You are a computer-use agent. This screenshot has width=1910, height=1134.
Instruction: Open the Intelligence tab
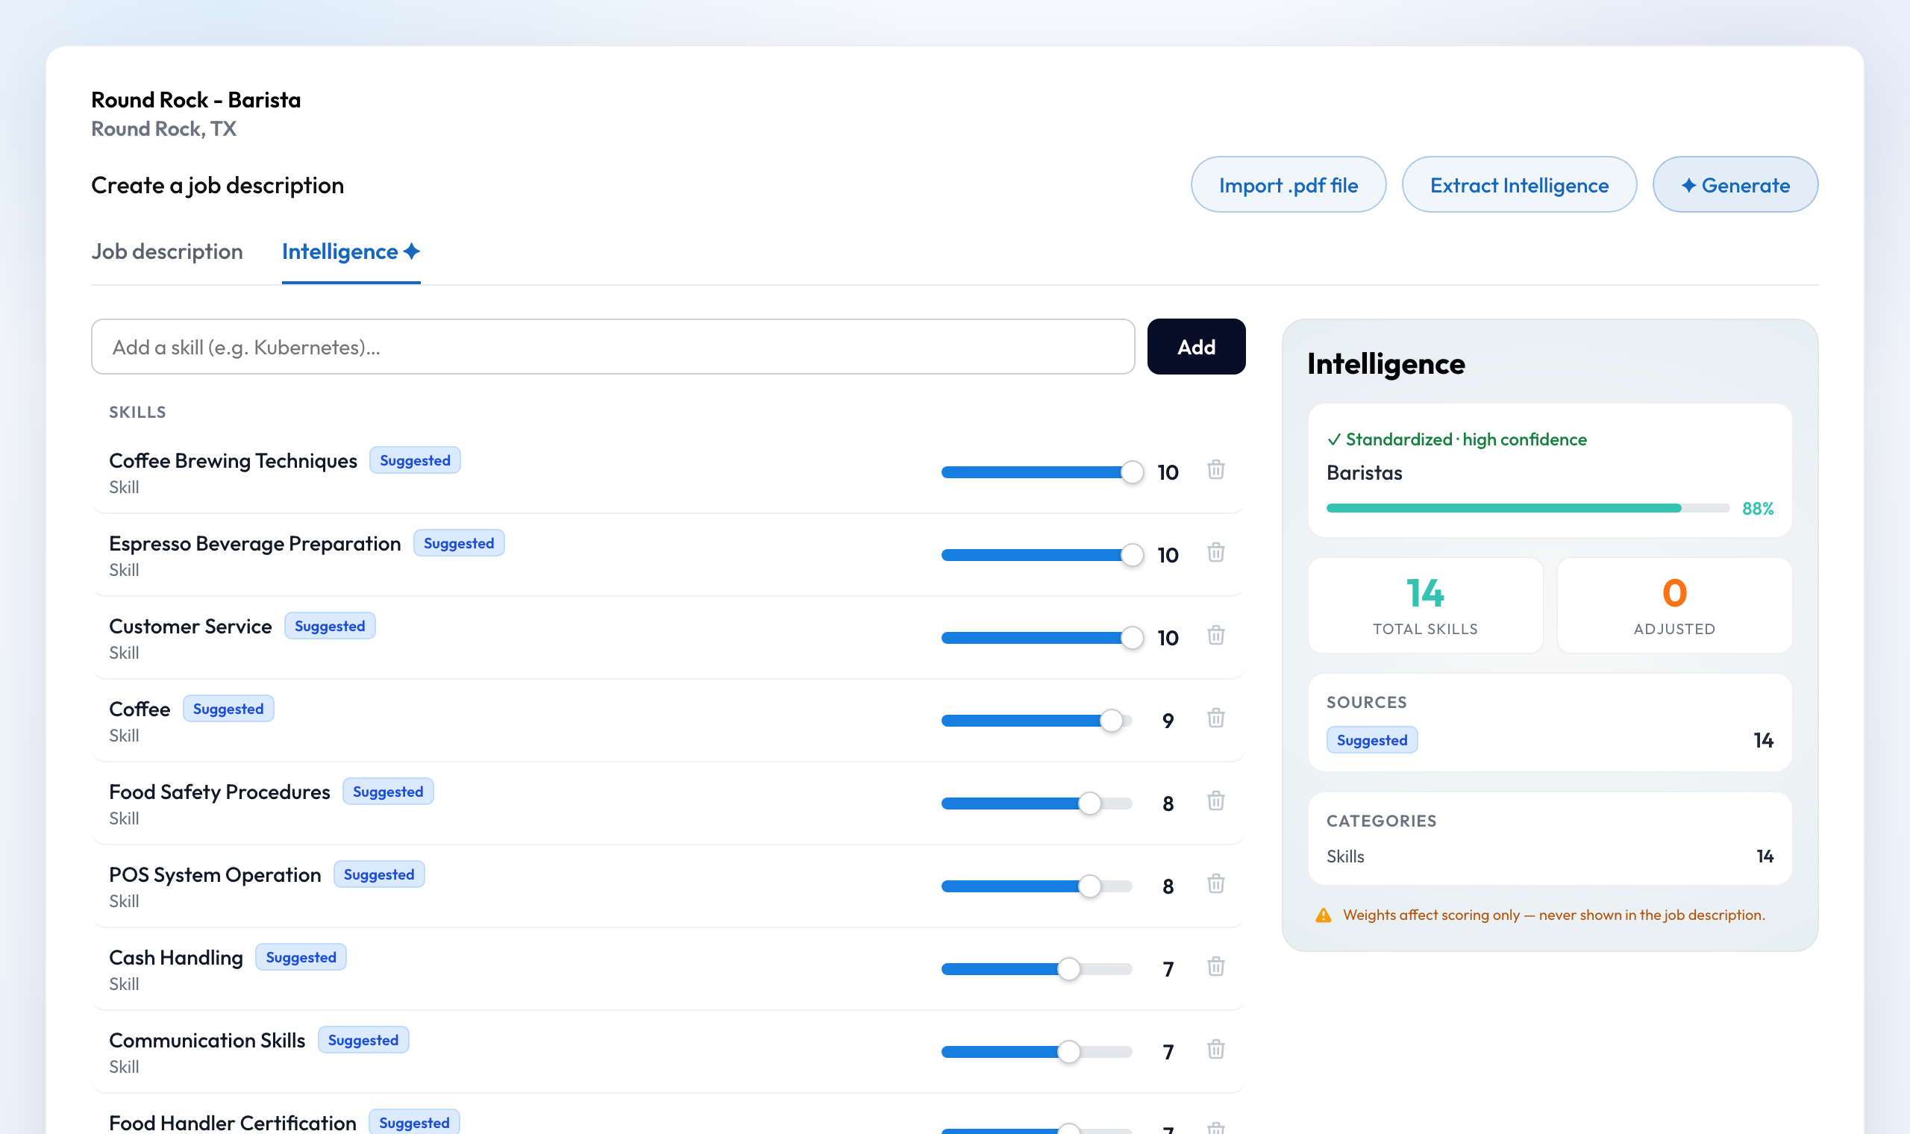point(351,251)
